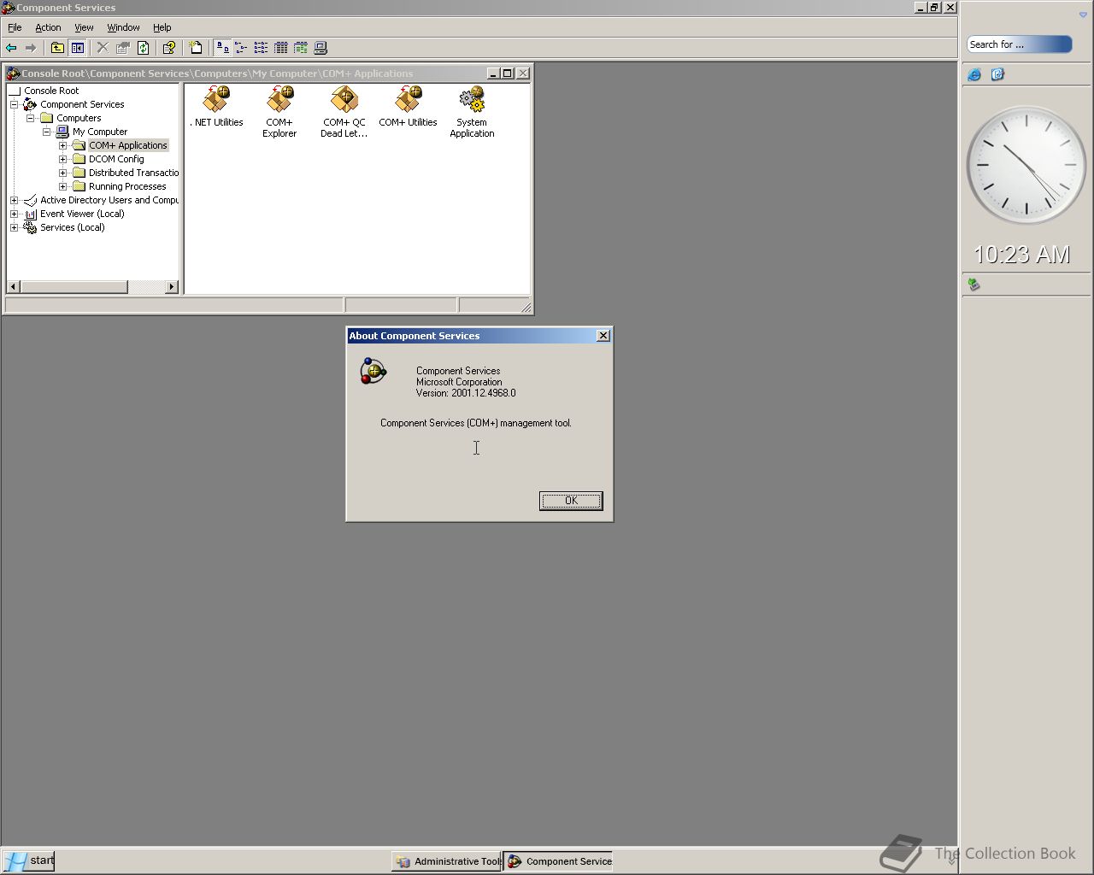1094x875 pixels.
Task: Click the Component Services logo in About dialog
Action: pyautogui.click(x=373, y=371)
